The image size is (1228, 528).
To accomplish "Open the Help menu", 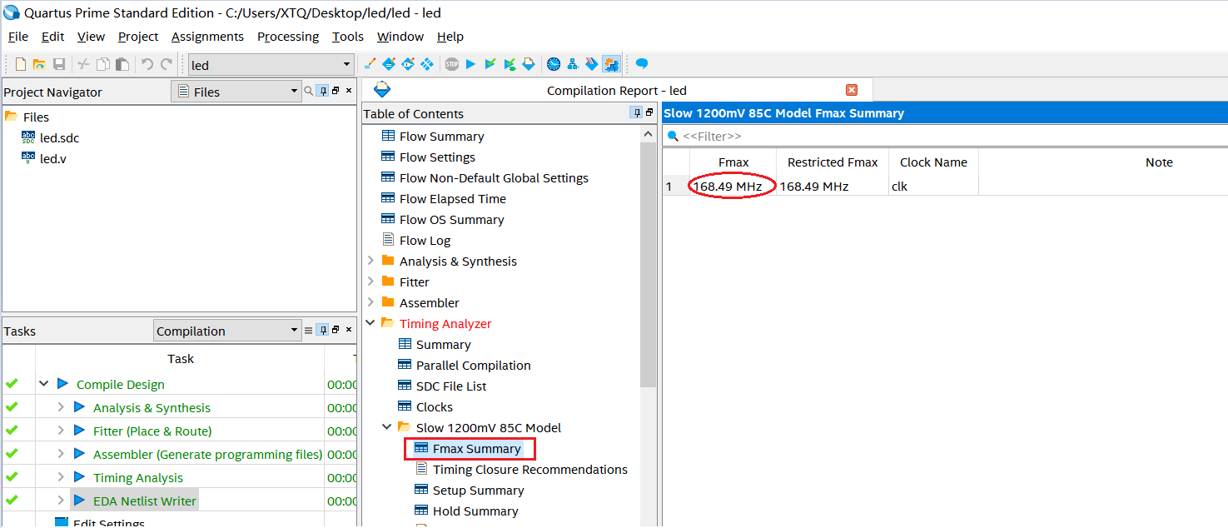I will tap(450, 37).
